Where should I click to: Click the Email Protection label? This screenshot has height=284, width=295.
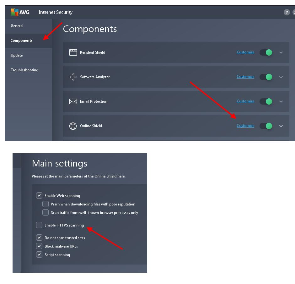click(94, 101)
